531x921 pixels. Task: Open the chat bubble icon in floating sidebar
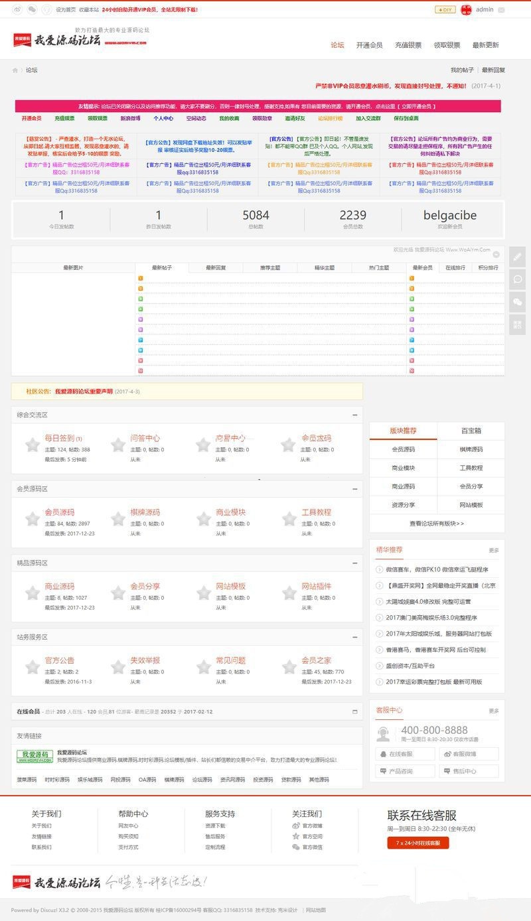point(518,279)
